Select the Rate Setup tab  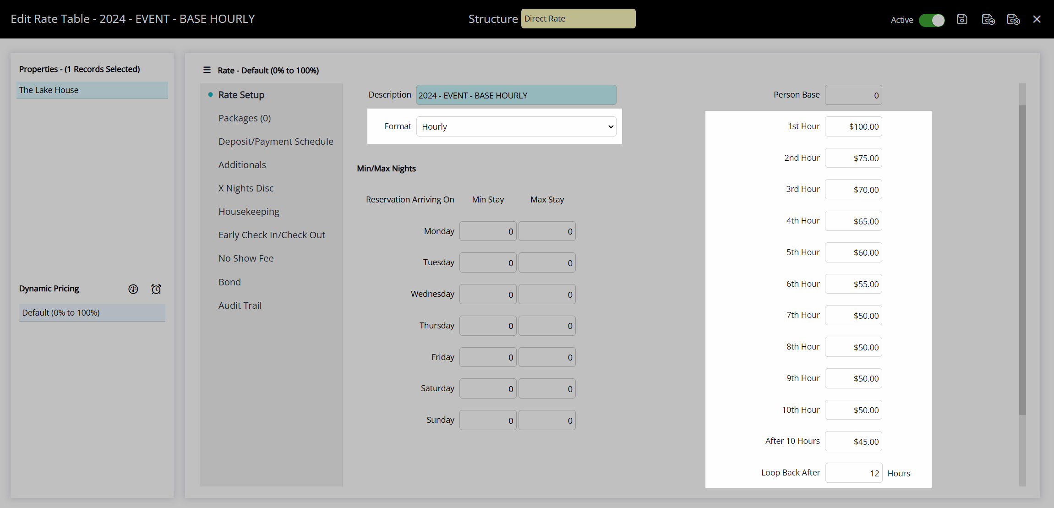click(241, 95)
